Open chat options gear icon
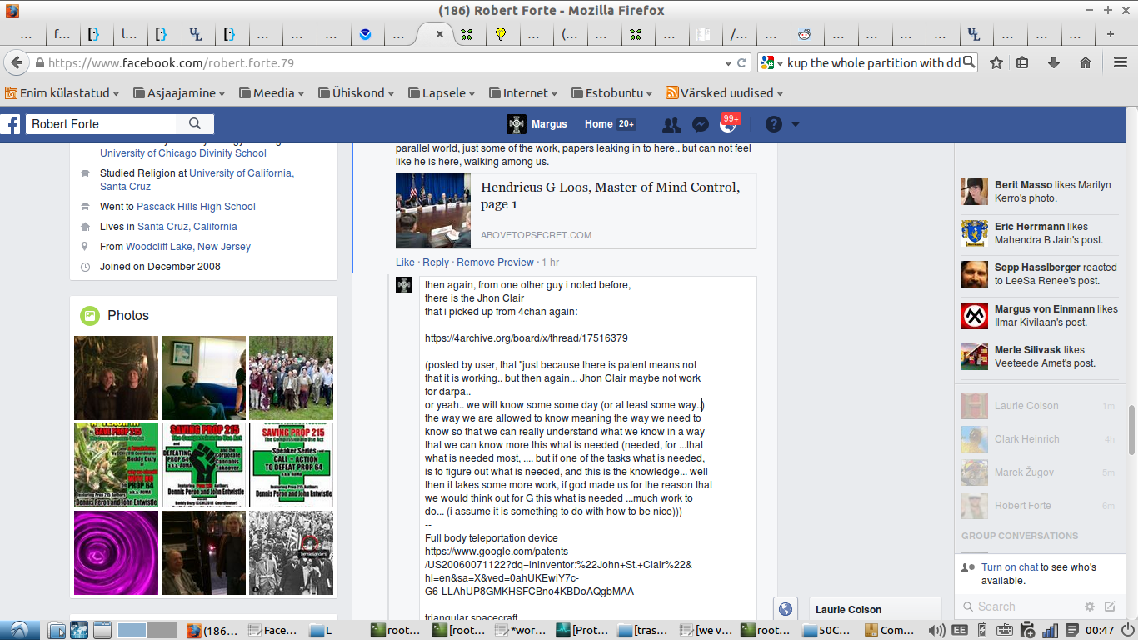Viewport: 1138px width, 640px height. coord(1090,607)
